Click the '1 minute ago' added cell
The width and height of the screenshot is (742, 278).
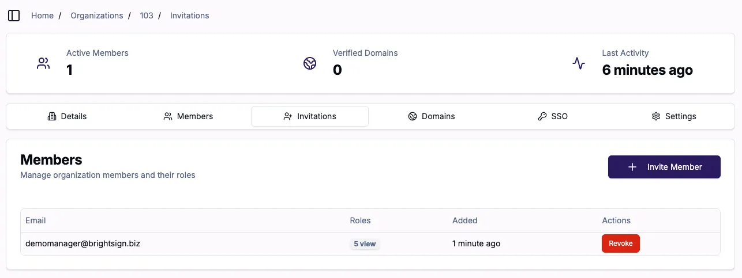(x=476, y=243)
